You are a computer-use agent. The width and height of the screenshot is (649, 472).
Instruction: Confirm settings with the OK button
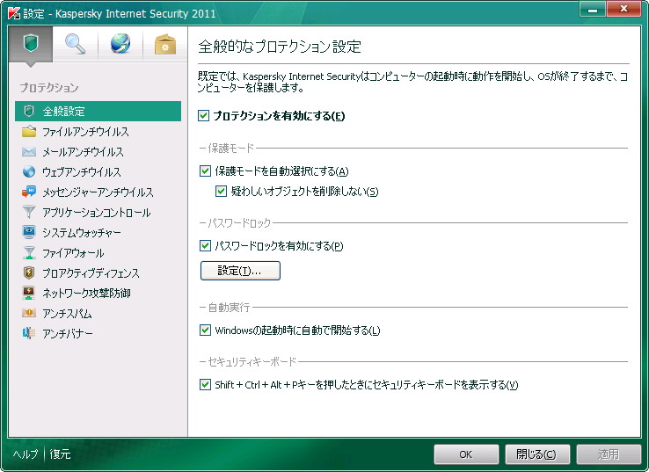(x=466, y=454)
